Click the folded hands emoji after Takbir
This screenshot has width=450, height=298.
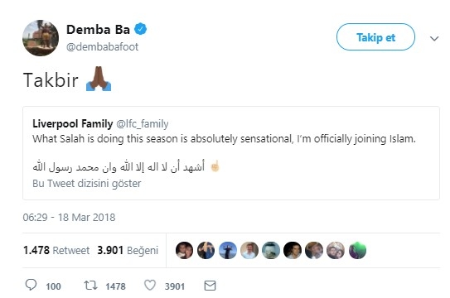click(99, 79)
